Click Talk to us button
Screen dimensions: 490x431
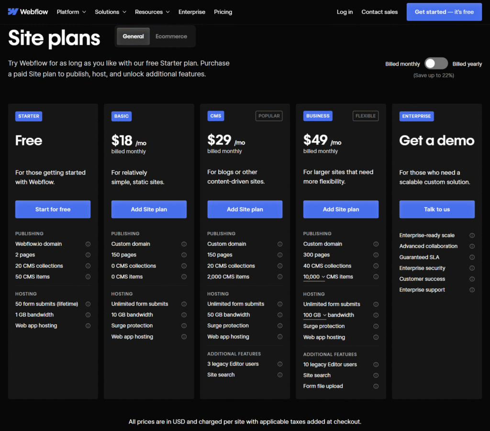click(x=437, y=209)
